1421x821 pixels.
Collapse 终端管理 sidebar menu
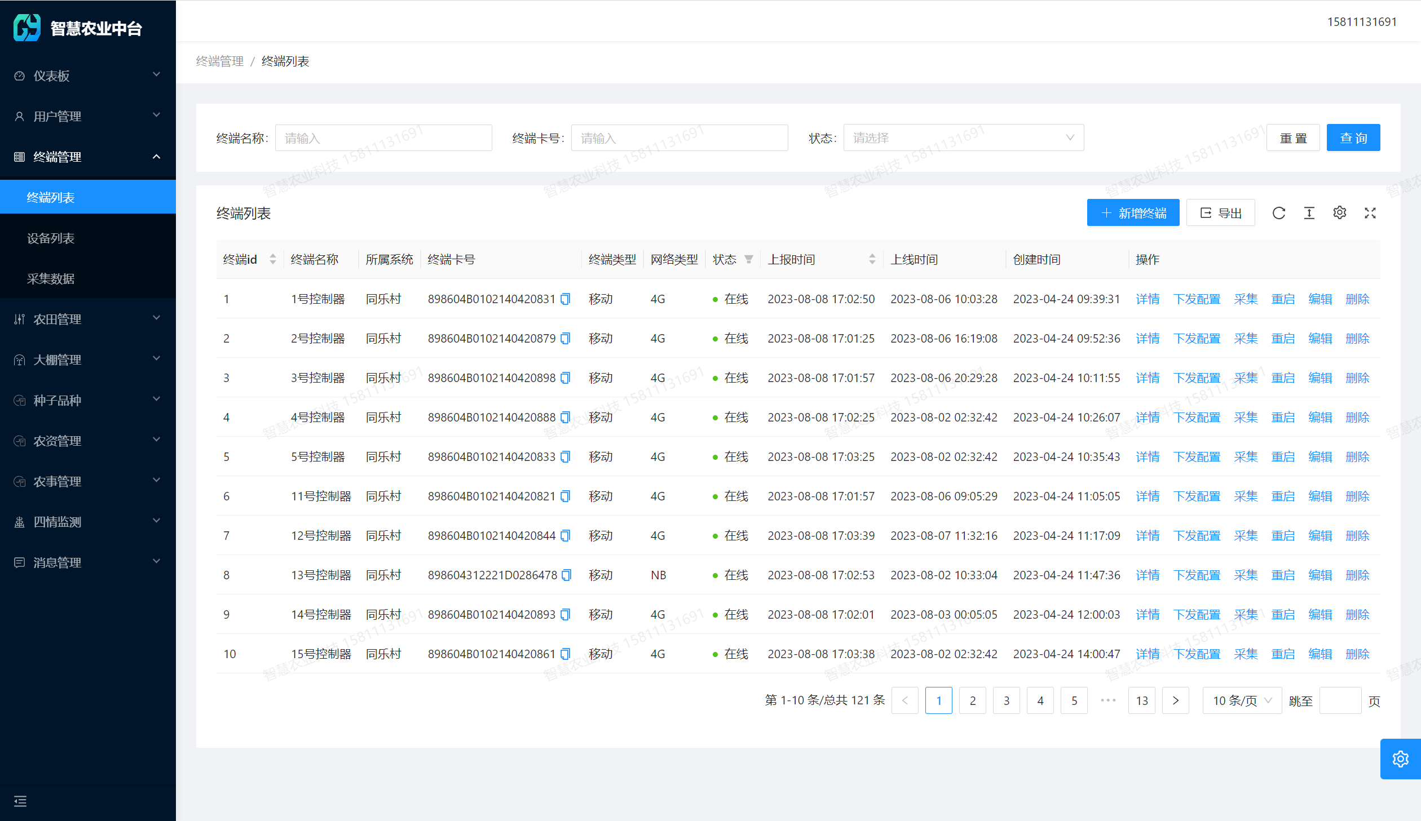coord(88,157)
